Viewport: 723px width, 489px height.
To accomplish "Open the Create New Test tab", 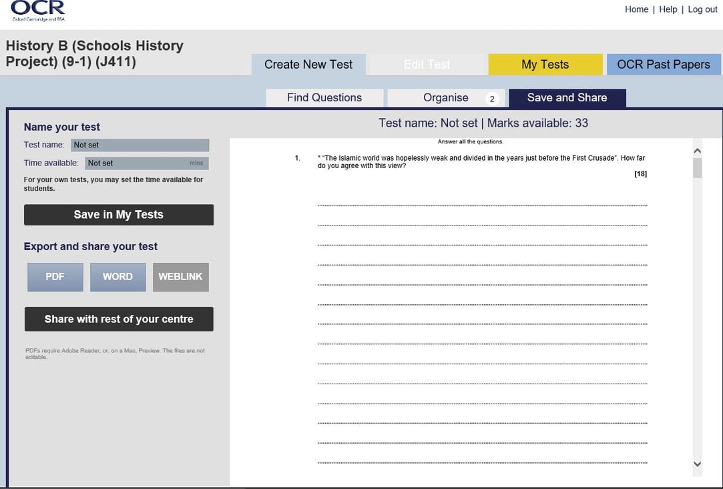I will coord(308,65).
